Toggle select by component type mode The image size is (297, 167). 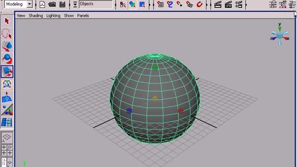(142, 4)
